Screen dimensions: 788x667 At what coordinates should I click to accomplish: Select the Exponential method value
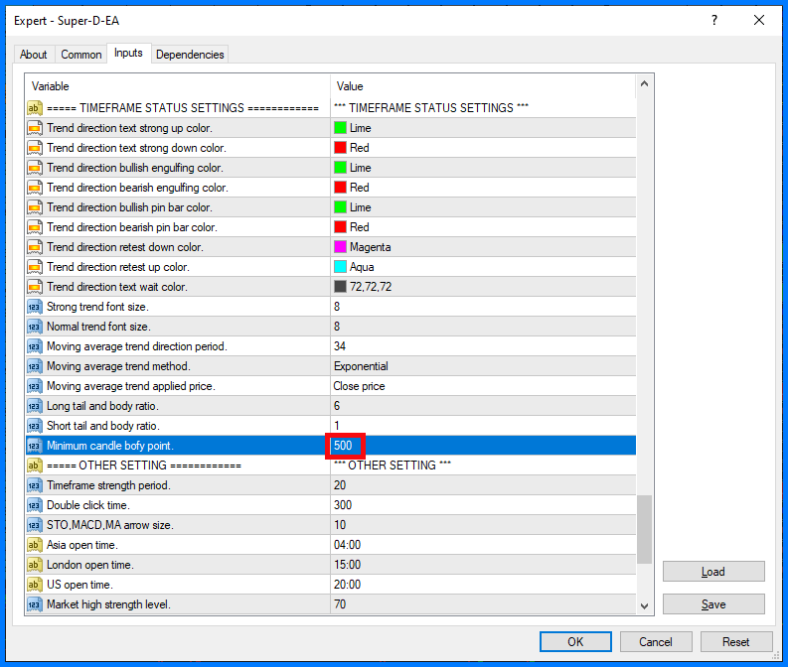tap(361, 366)
